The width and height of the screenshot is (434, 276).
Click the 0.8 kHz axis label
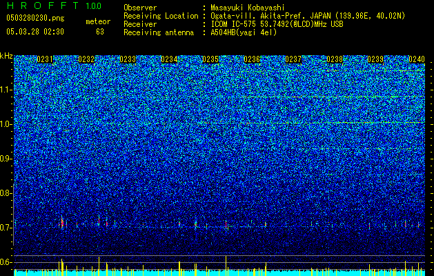point(6,193)
